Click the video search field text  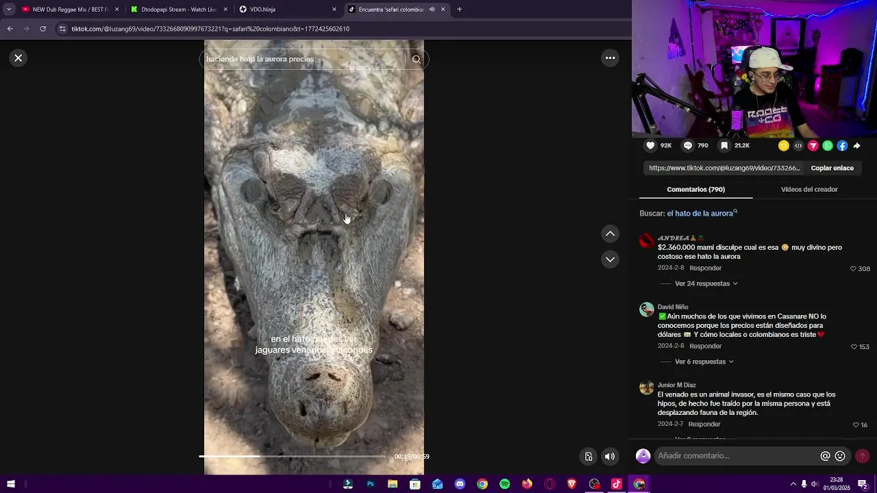[x=260, y=60]
